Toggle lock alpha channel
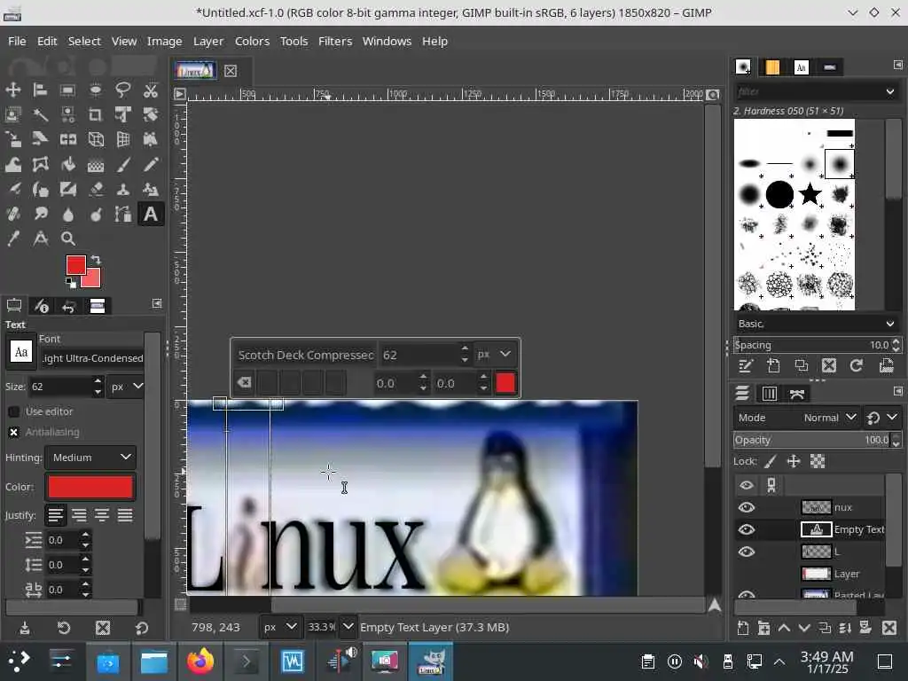 817,461
